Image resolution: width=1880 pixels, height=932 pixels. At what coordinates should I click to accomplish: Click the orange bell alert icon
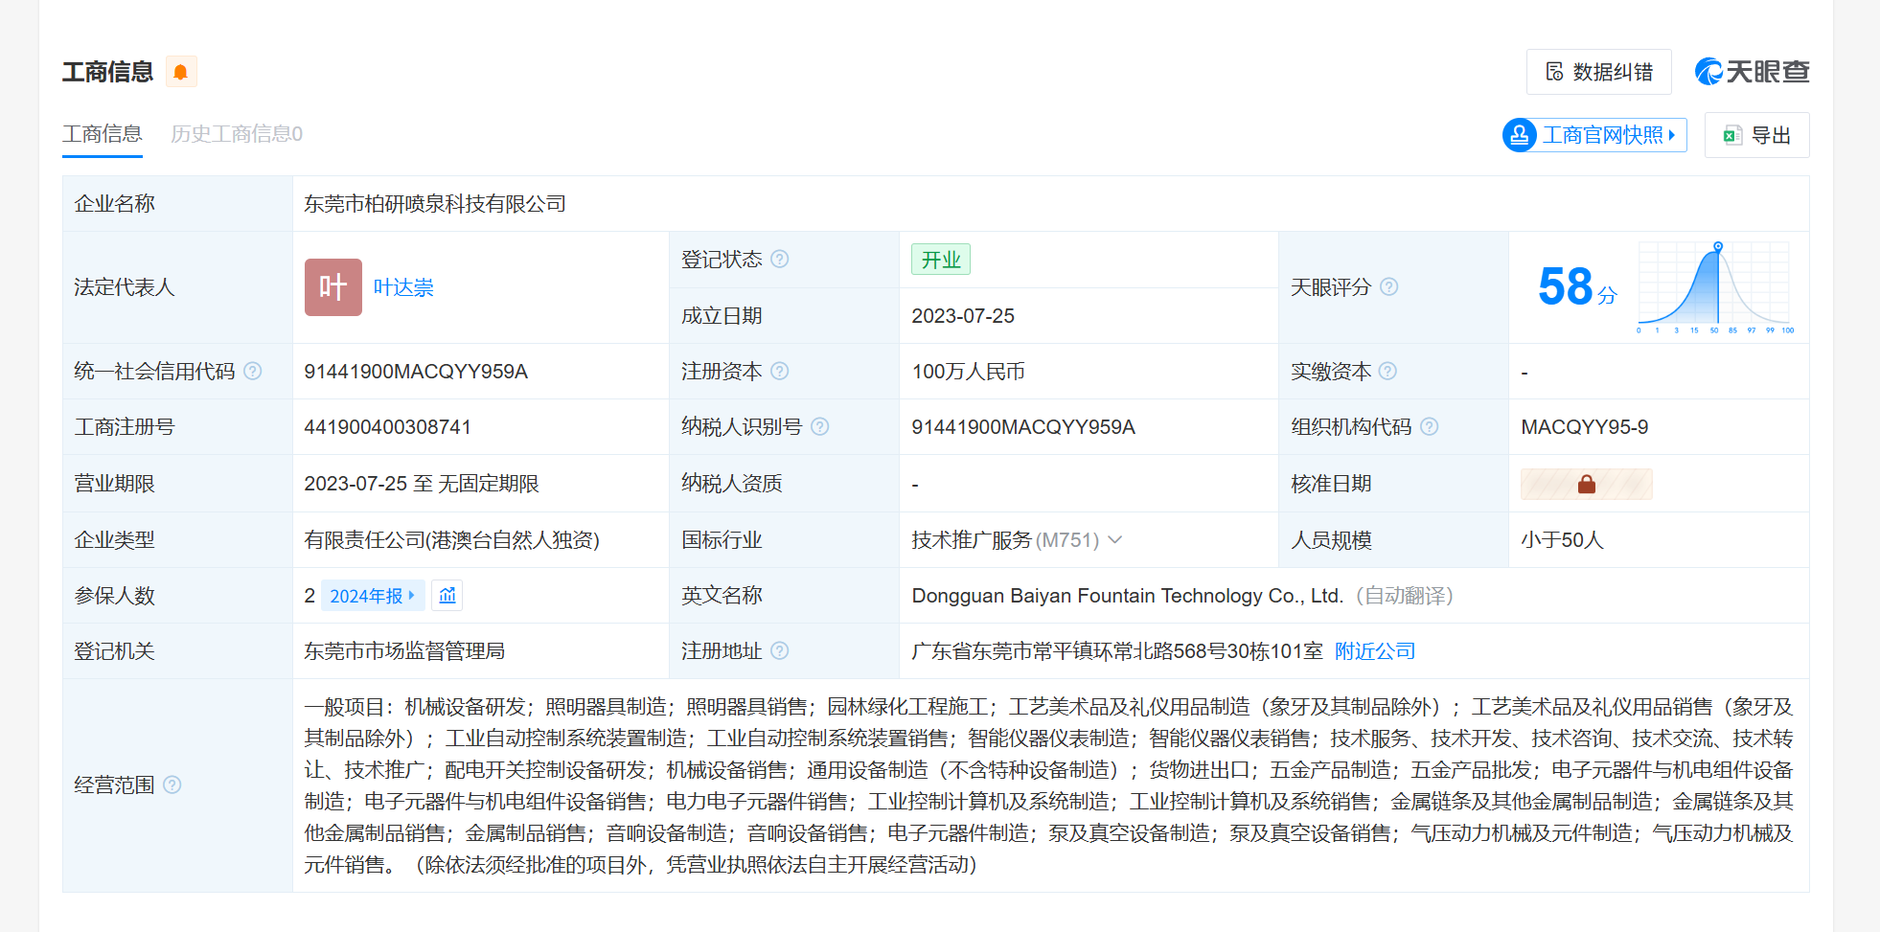[180, 72]
